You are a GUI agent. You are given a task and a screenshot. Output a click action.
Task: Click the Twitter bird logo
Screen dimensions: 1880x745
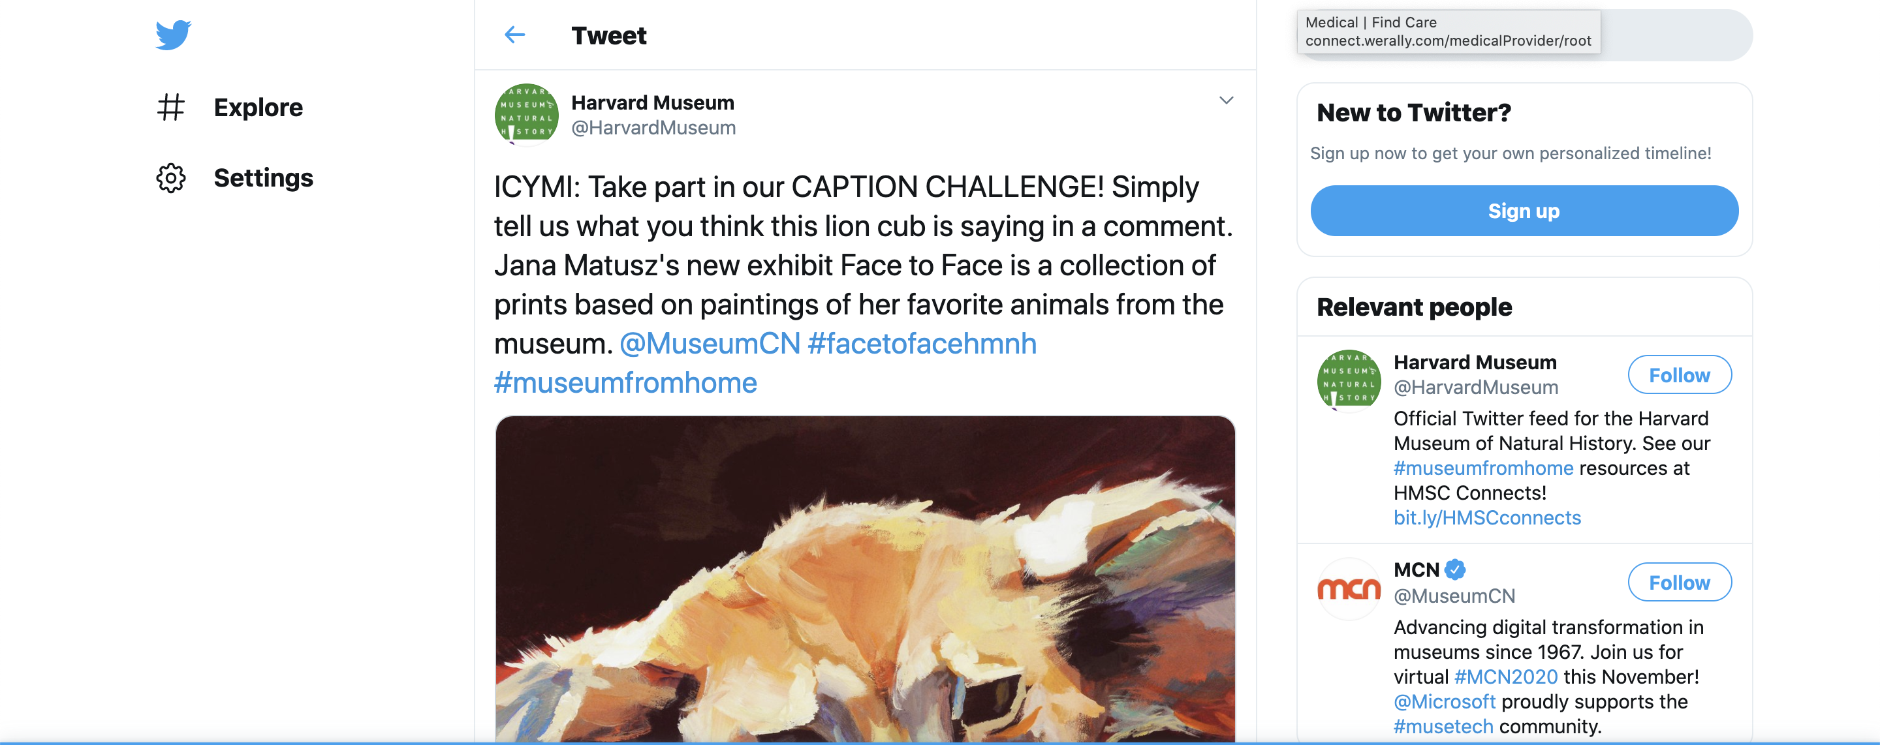(x=173, y=35)
